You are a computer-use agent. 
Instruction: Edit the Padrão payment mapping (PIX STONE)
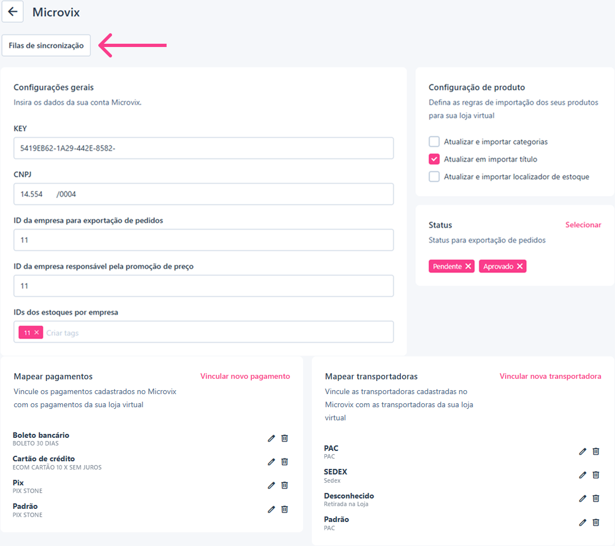coord(271,509)
